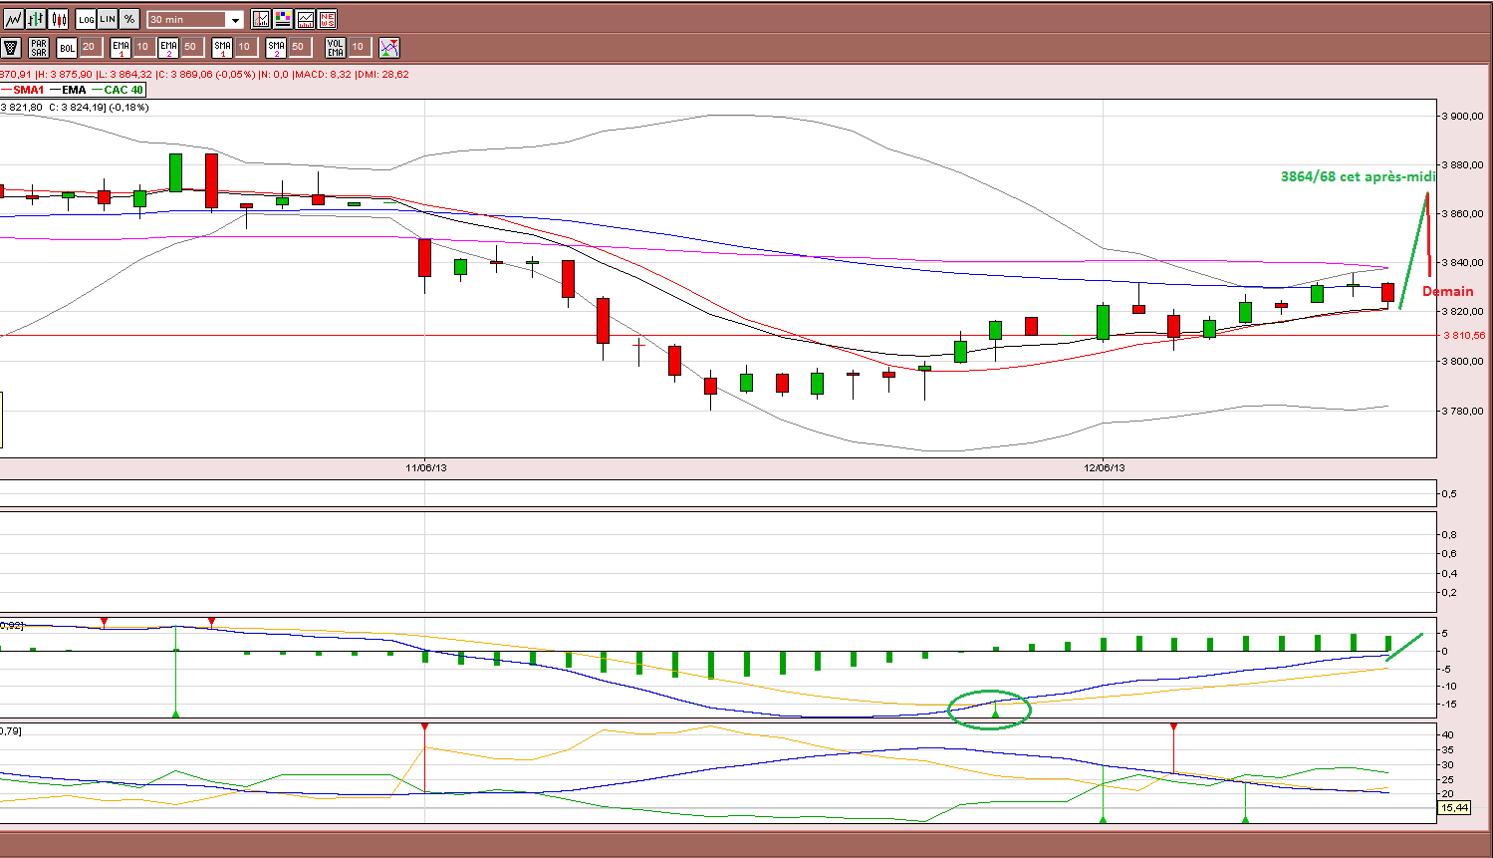The height and width of the screenshot is (858, 1493).
Task: Toggle the SMA 1 moving average
Action: tap(222, 47)
